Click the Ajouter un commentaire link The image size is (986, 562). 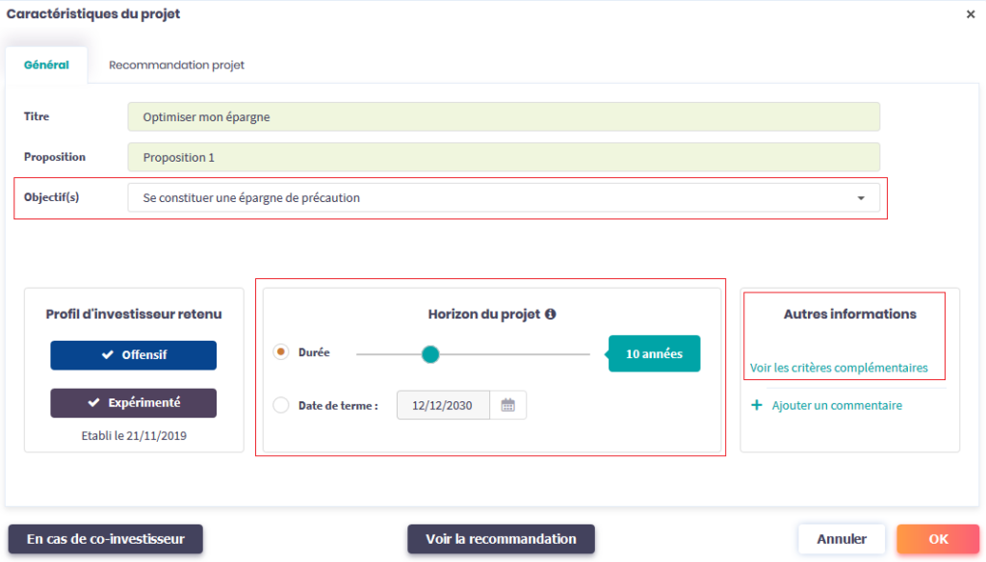[x=837, y=406]
